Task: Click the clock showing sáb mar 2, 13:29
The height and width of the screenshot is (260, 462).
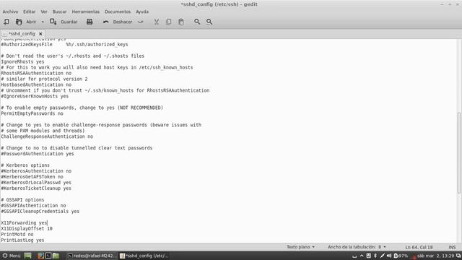Action: pyautogui.click(x=435, y=256)
